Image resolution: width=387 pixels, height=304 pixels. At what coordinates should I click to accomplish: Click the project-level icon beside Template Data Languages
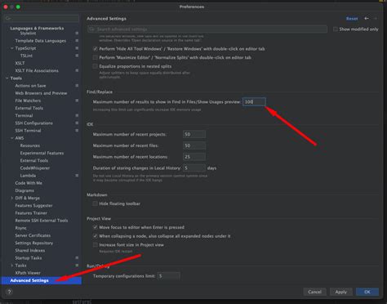(x=77, y=41)
